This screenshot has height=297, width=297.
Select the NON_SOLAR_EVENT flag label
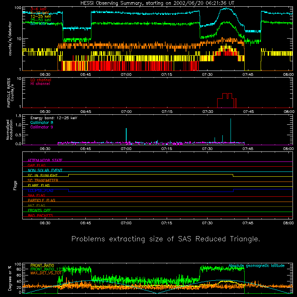point(45,170)
